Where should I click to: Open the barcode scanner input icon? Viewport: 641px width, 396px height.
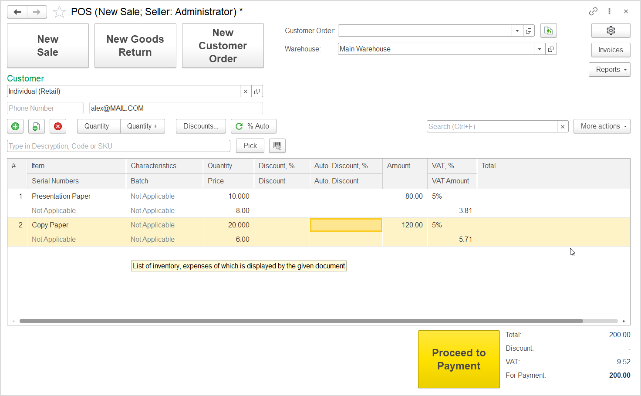[x=277, y=146]
